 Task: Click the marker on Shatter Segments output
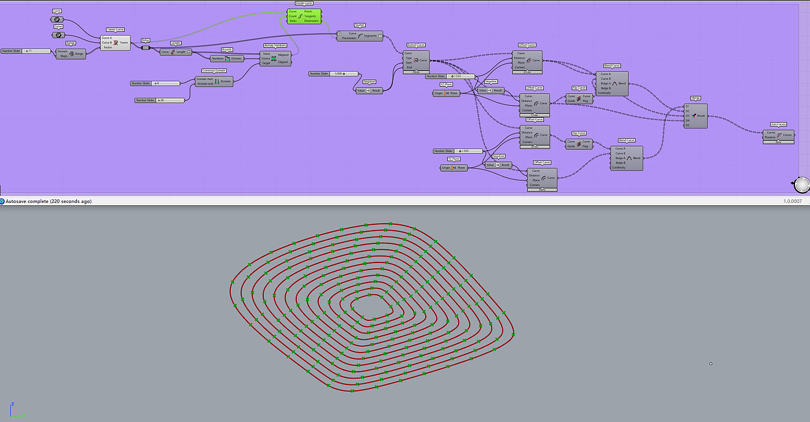coord(381,36)
